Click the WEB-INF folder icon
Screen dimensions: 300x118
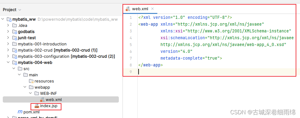pos(36,93)
